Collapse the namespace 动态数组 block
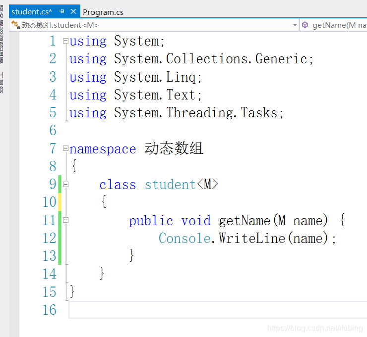This screenshot has width=367, height=337. click(65, 148)
